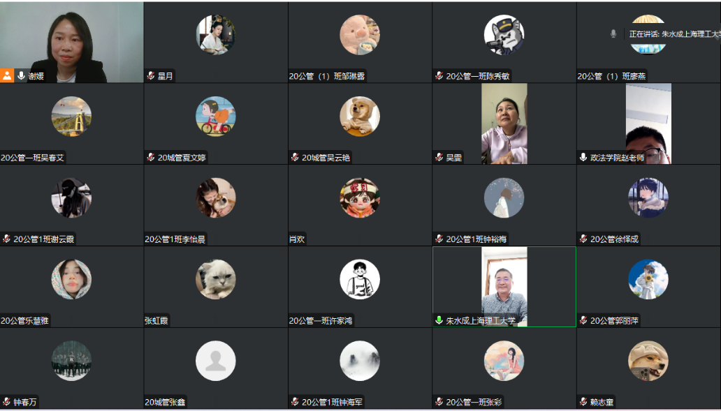Toggle the muted mic icon beside 钟春万
721x411 pixels.
6,402
